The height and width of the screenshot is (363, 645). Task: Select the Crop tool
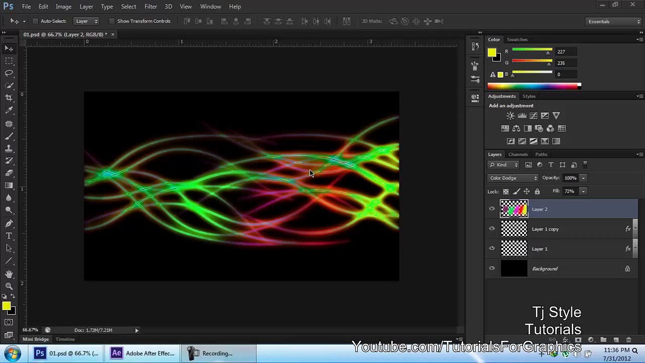pyautogui.click(x=9, y=98)
